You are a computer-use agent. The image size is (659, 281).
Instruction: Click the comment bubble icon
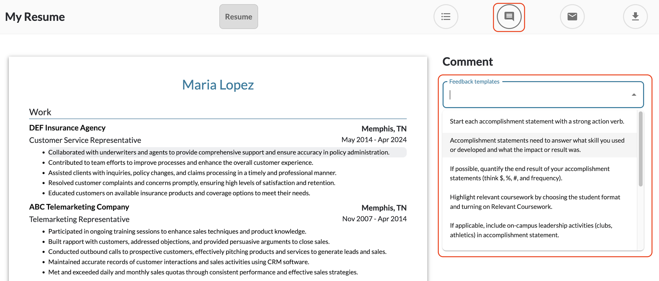pos(509,17)
